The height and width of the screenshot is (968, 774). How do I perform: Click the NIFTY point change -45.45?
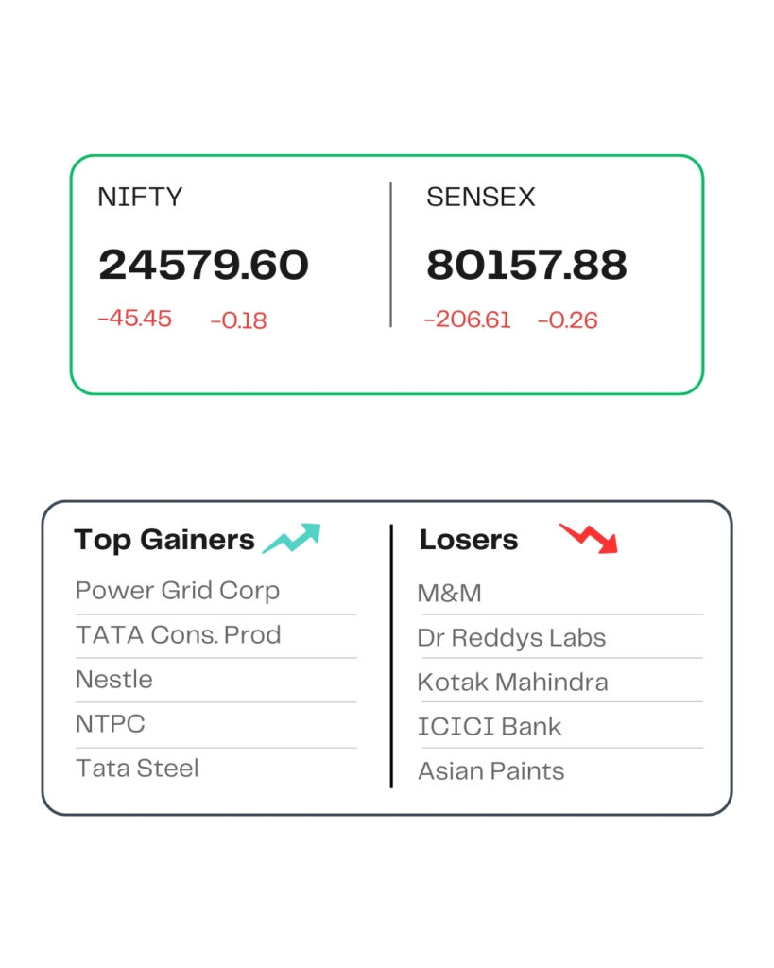pos(135,319)
